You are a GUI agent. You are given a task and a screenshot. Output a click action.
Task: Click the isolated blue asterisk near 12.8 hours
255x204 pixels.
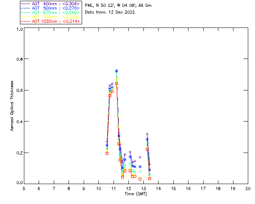pyautogui.click(x=140, y=167)
